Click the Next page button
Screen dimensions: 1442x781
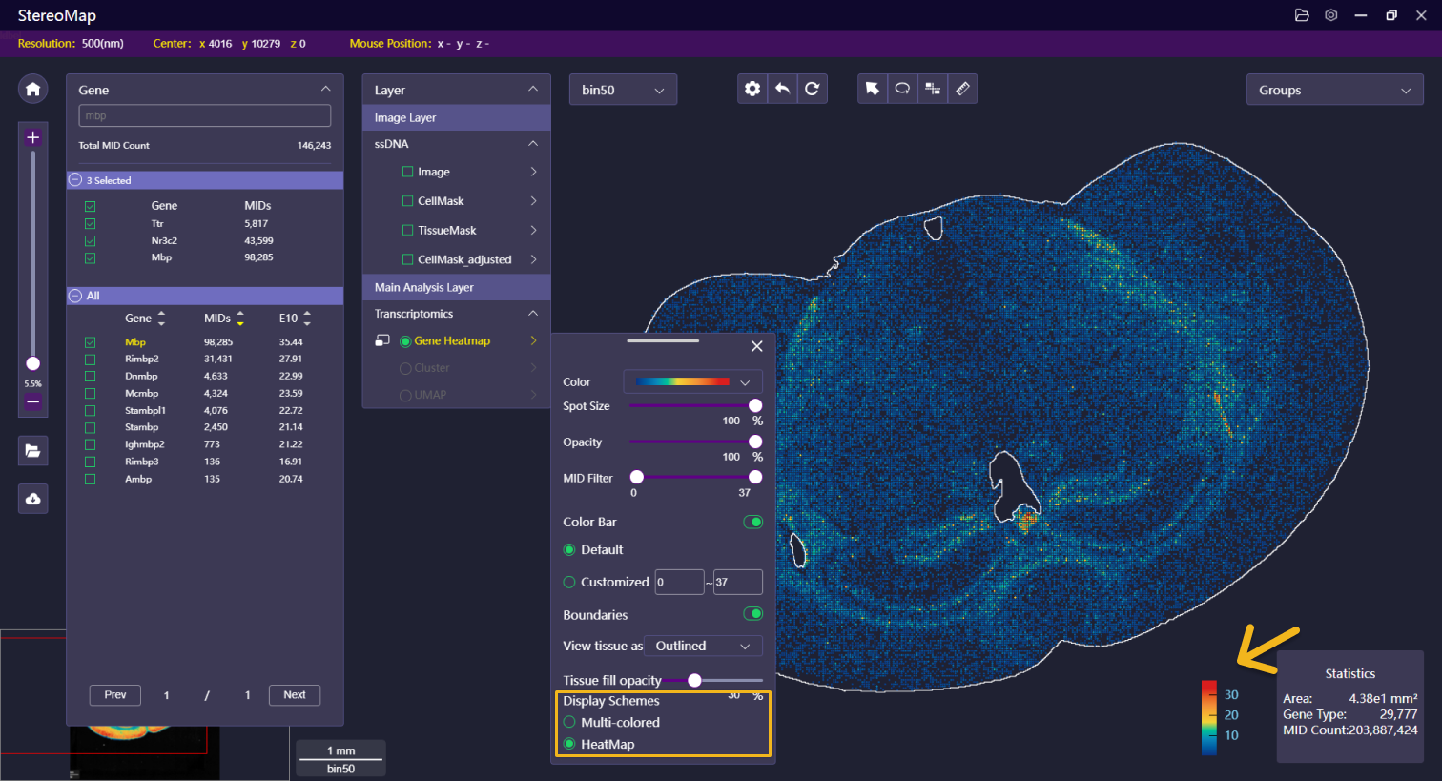[x=294, y=695]
